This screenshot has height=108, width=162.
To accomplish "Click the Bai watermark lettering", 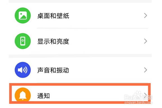I will click(129, 97).
